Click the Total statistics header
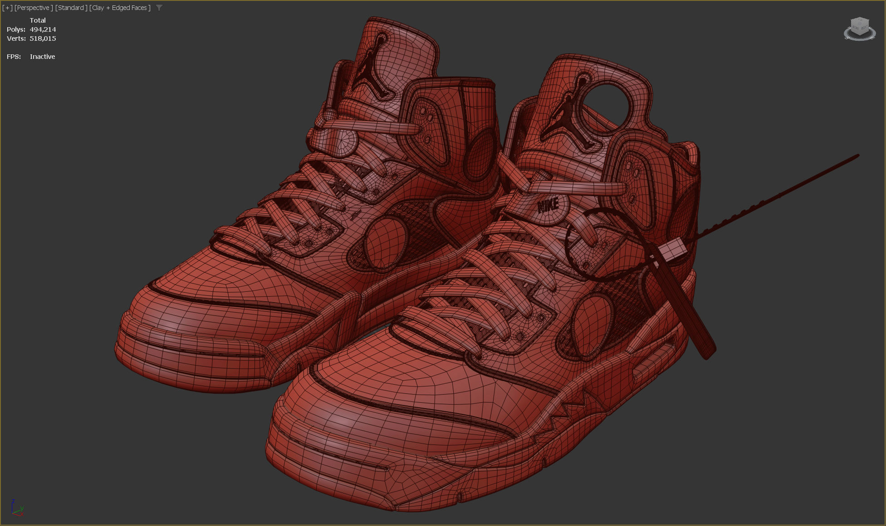Image resolution: width=886 pixels, height=526 pixels. pyautogui.click(x=38, y=20)
